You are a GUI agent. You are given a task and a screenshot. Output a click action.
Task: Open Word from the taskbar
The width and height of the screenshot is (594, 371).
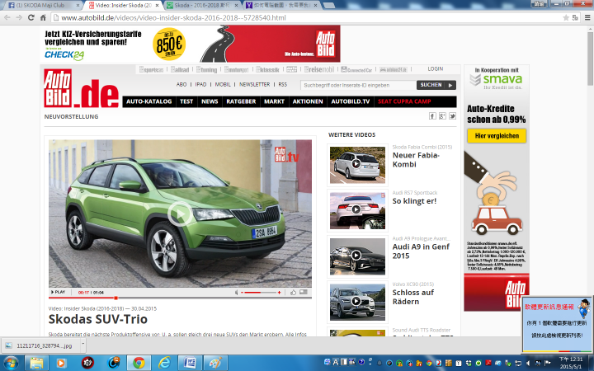coord(190,363)
